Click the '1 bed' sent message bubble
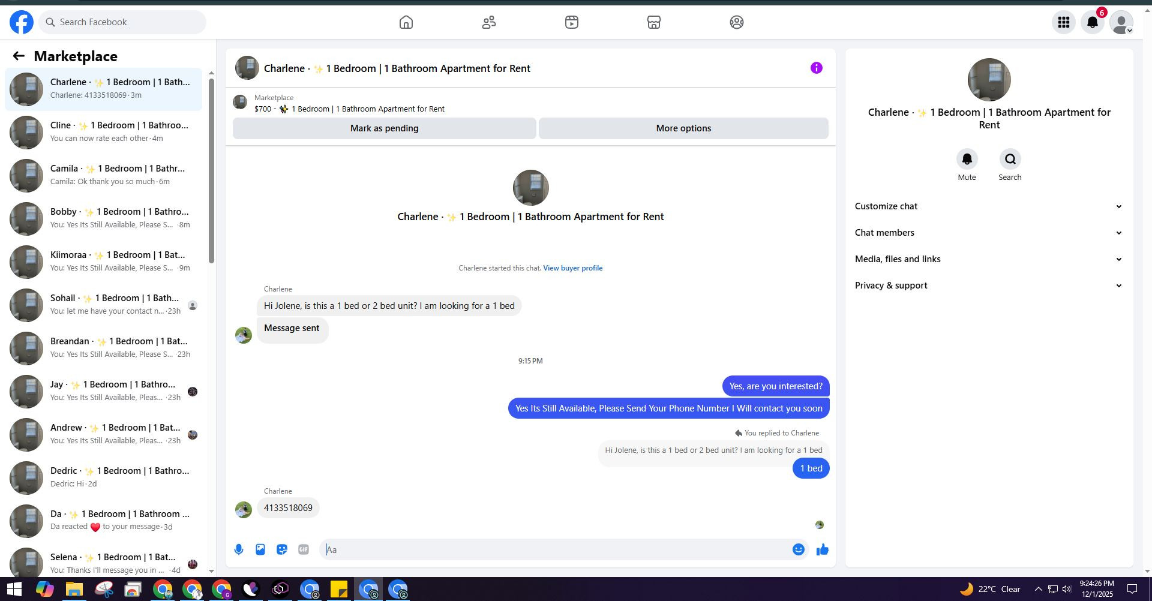Viewport: 1152px width, 601px height. click(x=811, y=468)
